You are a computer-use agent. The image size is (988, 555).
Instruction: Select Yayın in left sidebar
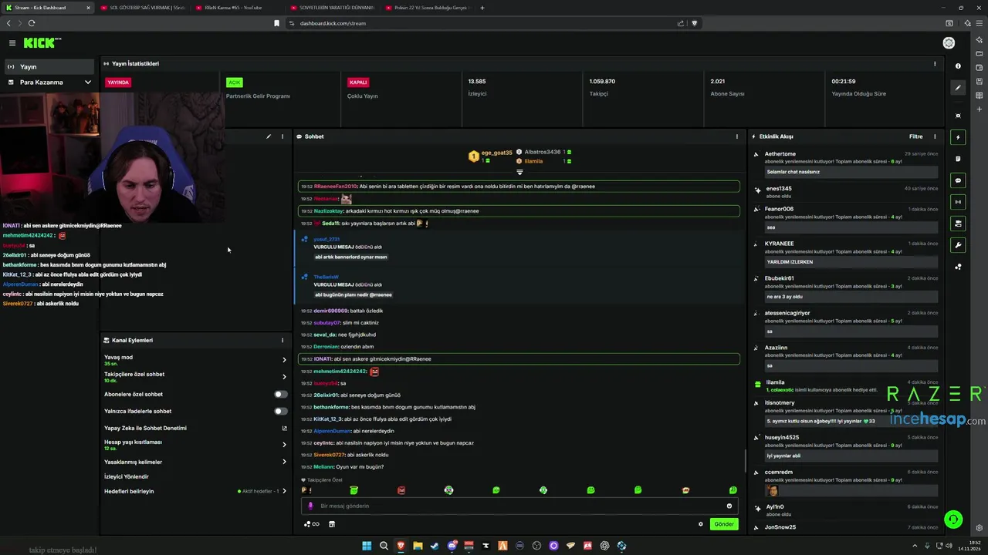click(49, 67)
